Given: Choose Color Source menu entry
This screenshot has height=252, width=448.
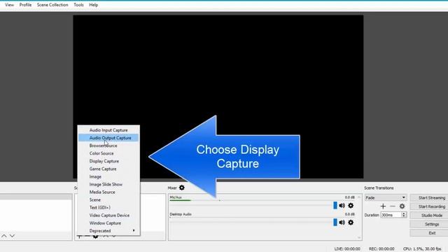Looking at the screenshot, I should click(108, 153).
